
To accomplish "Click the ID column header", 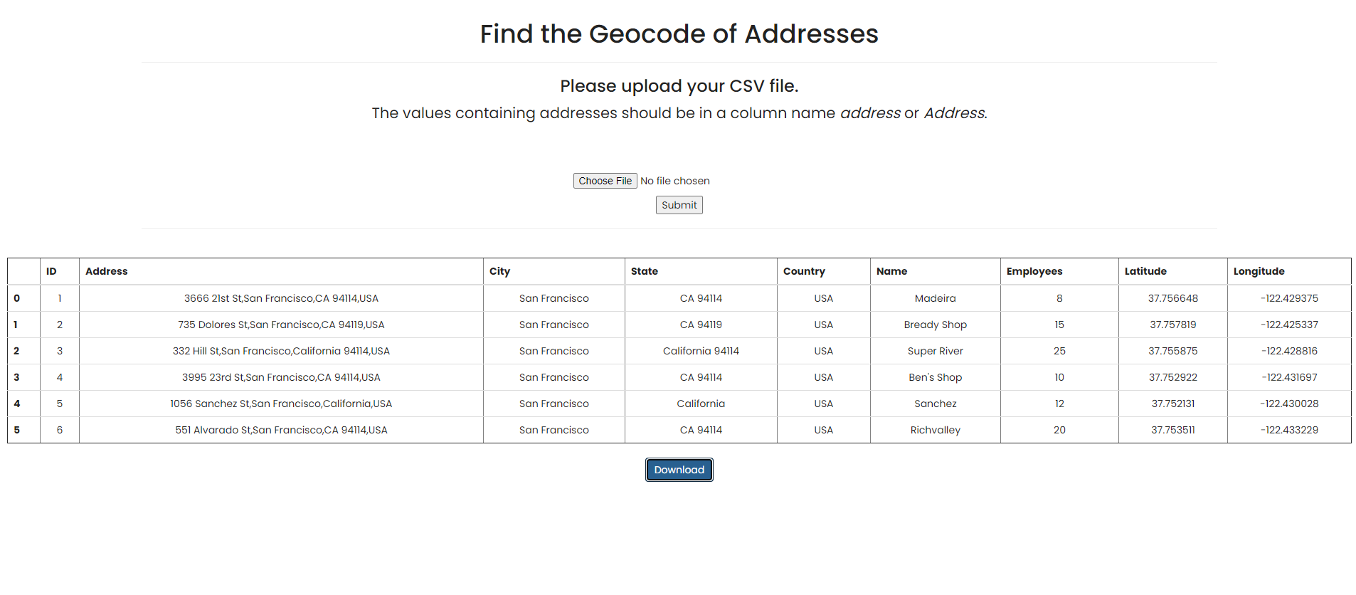I will pyautogui.click(x=50, y=271).
